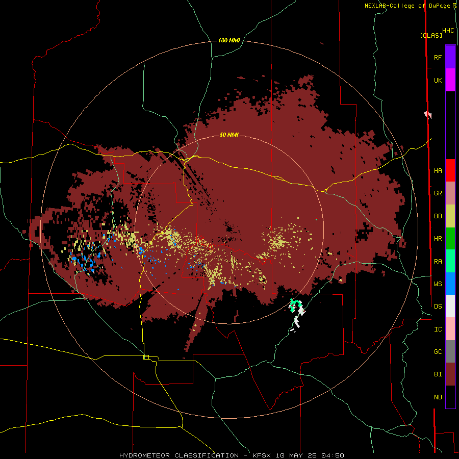Click the UK legend label
This screenshot has height=459, width=459.
[x=438, y=81]
